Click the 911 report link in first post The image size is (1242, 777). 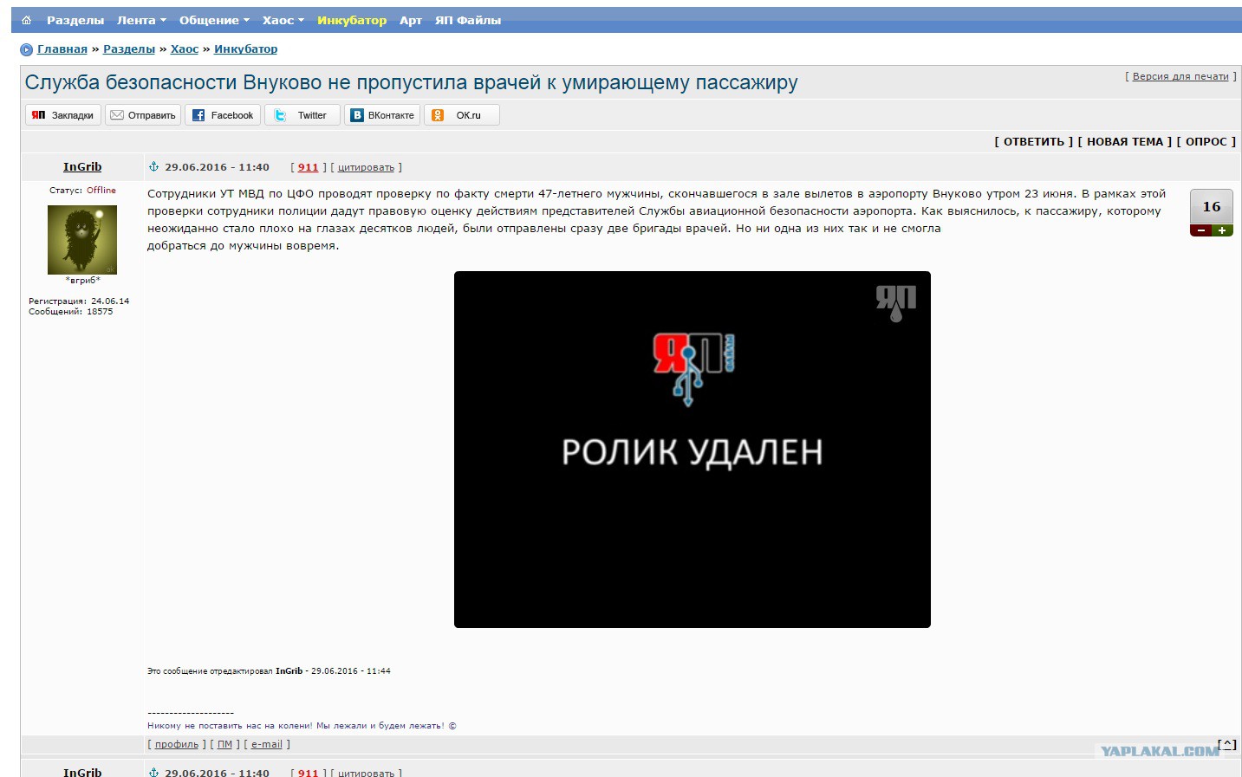coord(309,167)
